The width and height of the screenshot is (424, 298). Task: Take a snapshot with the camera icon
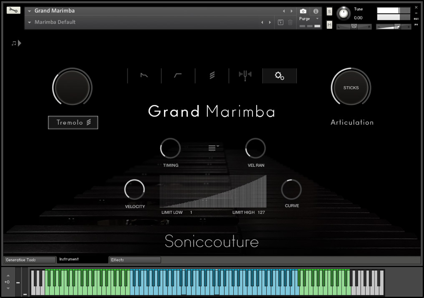point(303,11)
